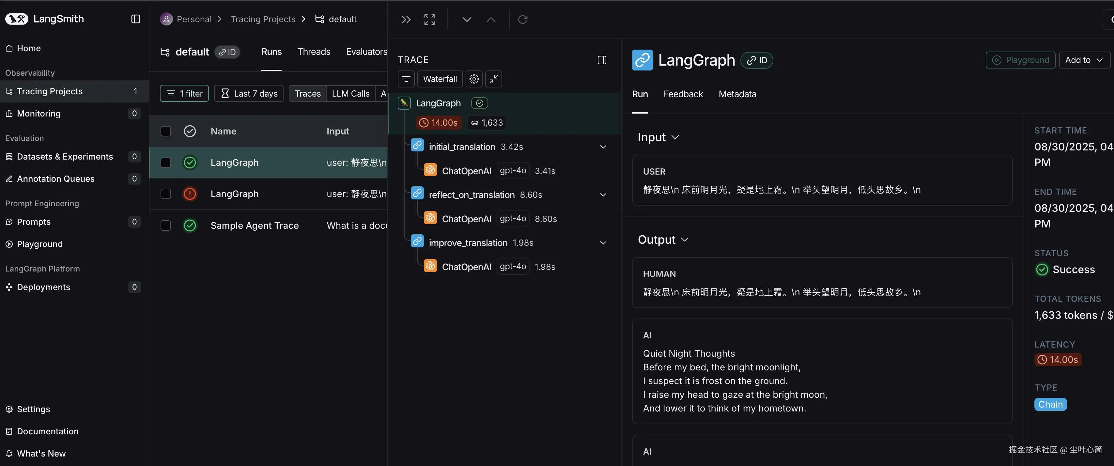The image size is (1114, 466).
Task: Go to previous run with up chevron
Action: tap(491, 20)
